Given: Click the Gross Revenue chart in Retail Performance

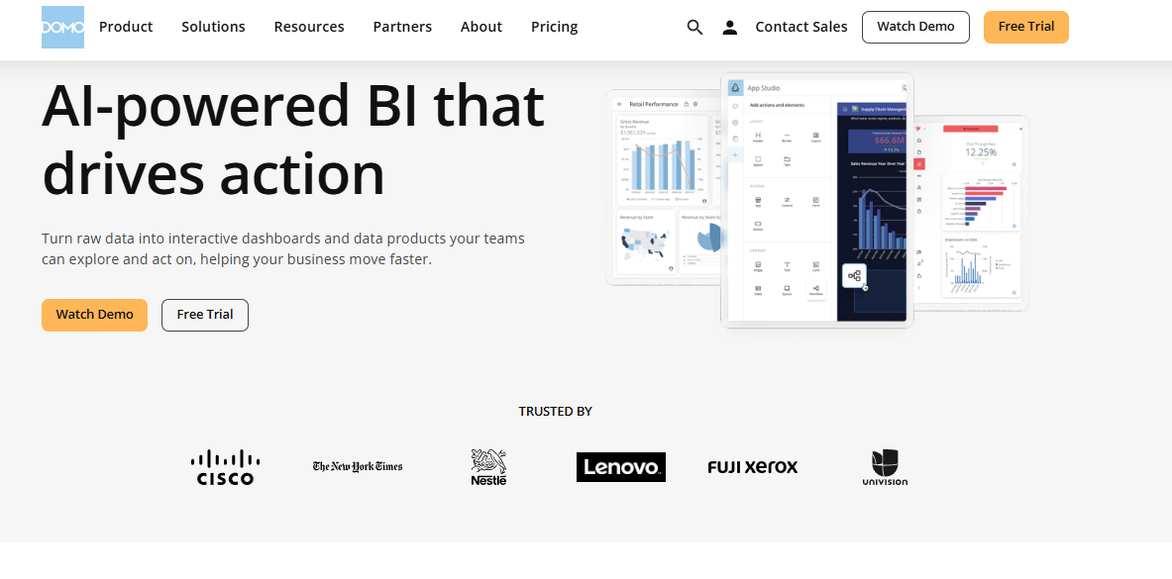Looking at the screenshot, I should tap(662, 160).
